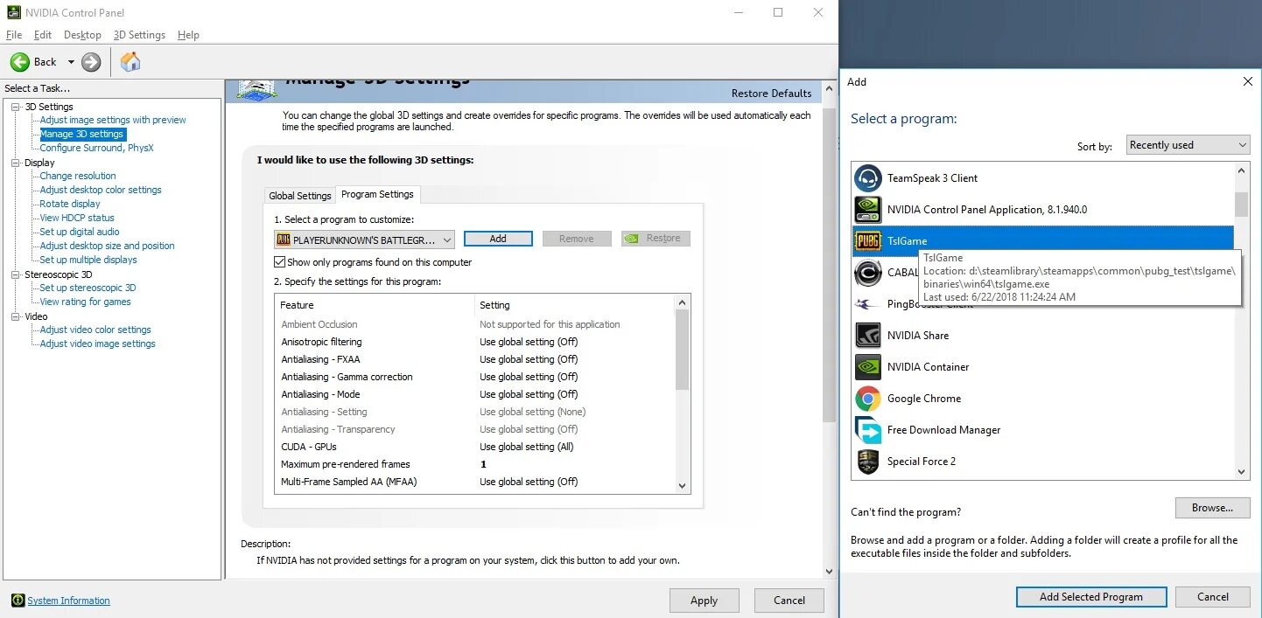Switch to the Global Settings tab
The image size is (1262, 618).
click(300, 196)
